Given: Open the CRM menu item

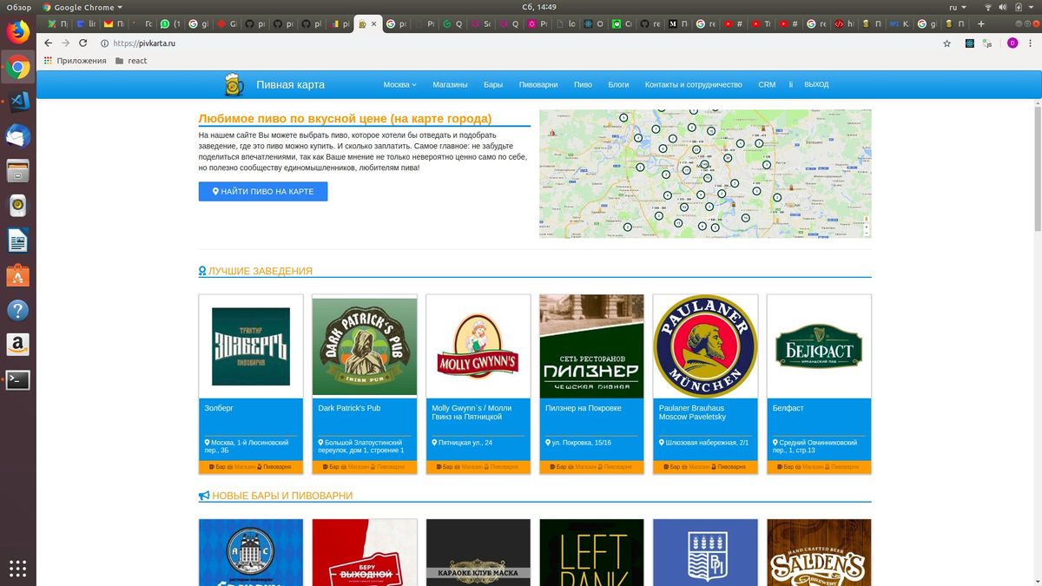Looking at the screenshot, I should click(767, 84).
